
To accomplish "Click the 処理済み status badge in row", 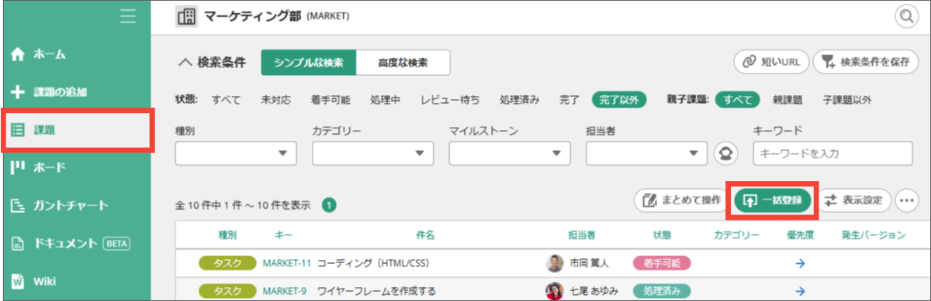I will (662, 291).
